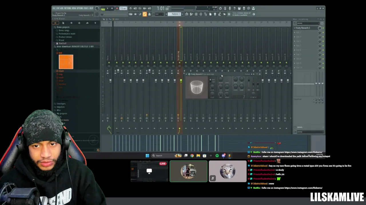Select the browser files tab icon
366x205 pixels.
pos(63,23)
